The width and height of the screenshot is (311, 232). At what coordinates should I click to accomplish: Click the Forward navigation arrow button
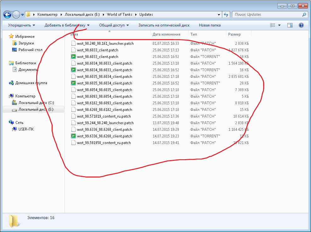(16, 14)
